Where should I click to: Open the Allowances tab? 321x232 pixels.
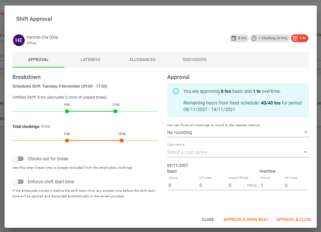[142, 60]
